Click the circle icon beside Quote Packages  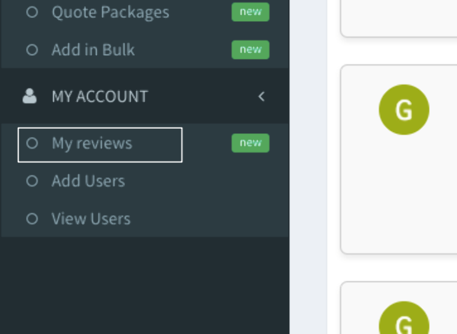32,12
